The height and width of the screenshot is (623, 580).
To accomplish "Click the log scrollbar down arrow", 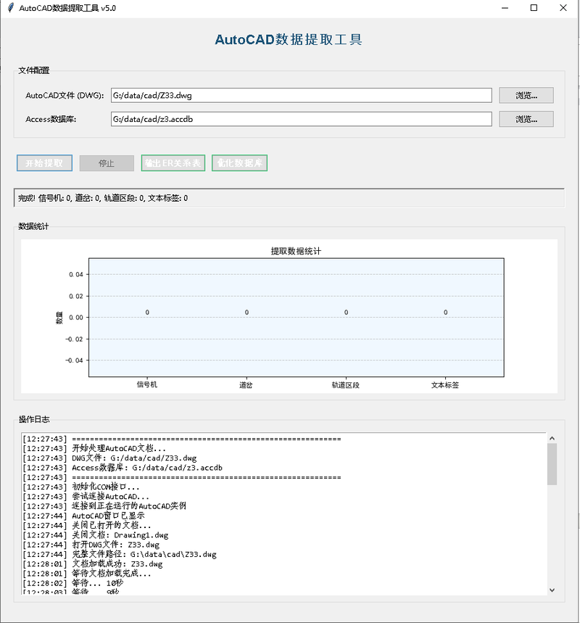I will (x=552, y=590).
